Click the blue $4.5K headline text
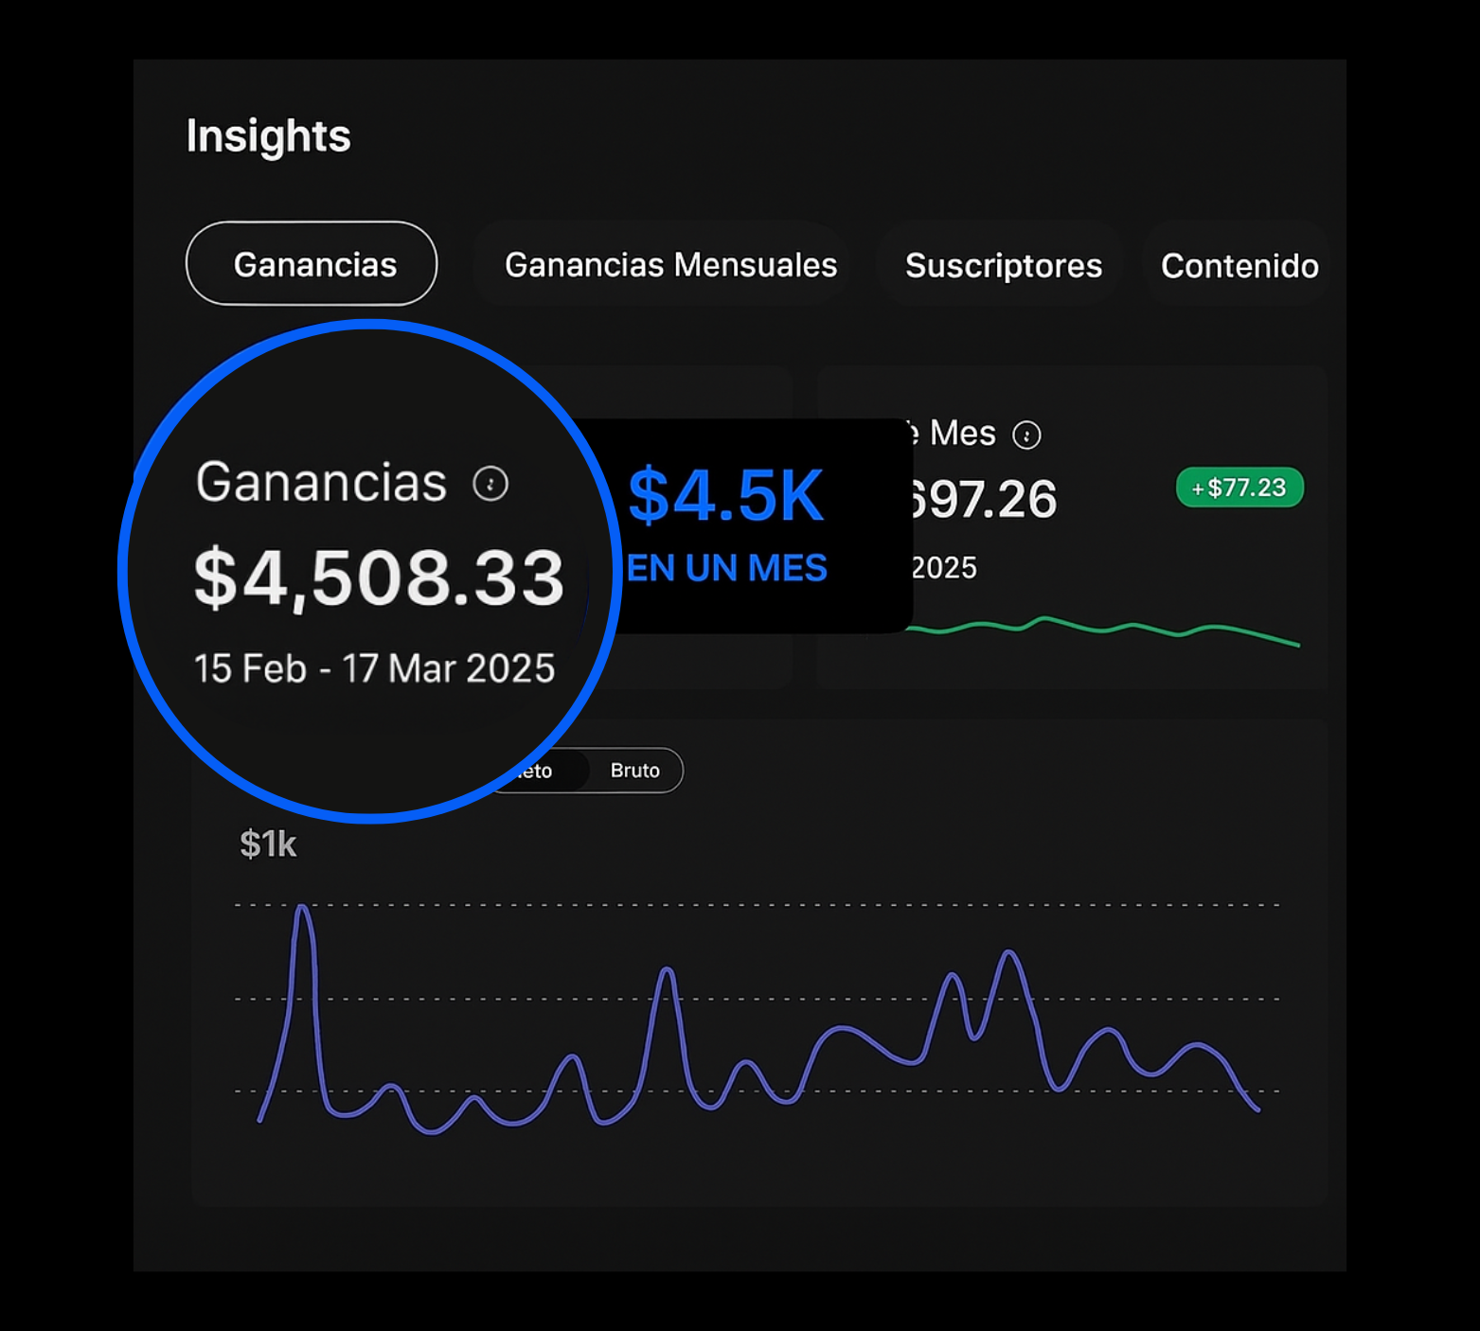Screen dimensions: 1480x1331 726,495
